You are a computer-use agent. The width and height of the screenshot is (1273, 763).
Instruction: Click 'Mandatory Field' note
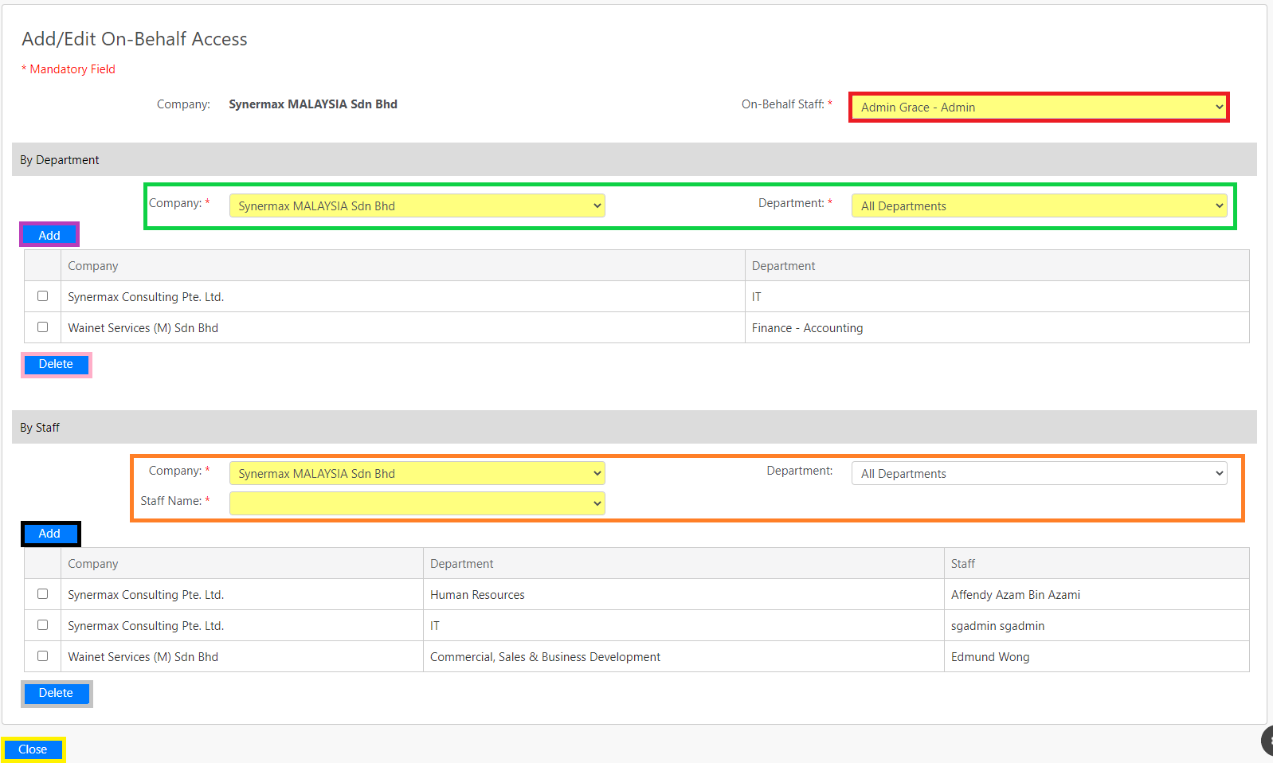[69, 69]
